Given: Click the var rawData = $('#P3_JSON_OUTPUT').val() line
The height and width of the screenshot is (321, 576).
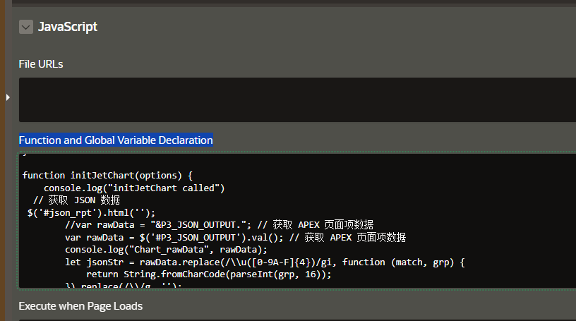Looking at the screenshot, I should coord(235,237).
